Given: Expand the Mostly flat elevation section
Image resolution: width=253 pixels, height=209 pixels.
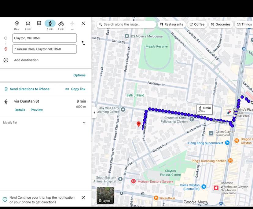Looking at the screenshot, I should 84,123.
